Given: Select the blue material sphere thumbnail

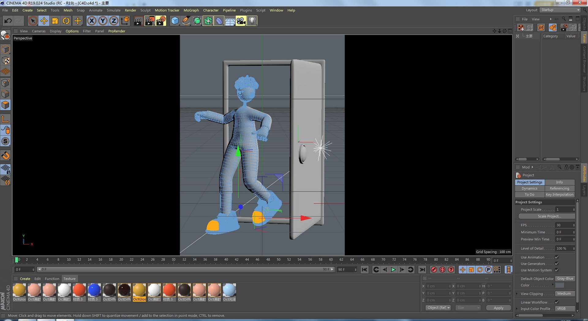Looking at the screenshot, I should (94, 290).
